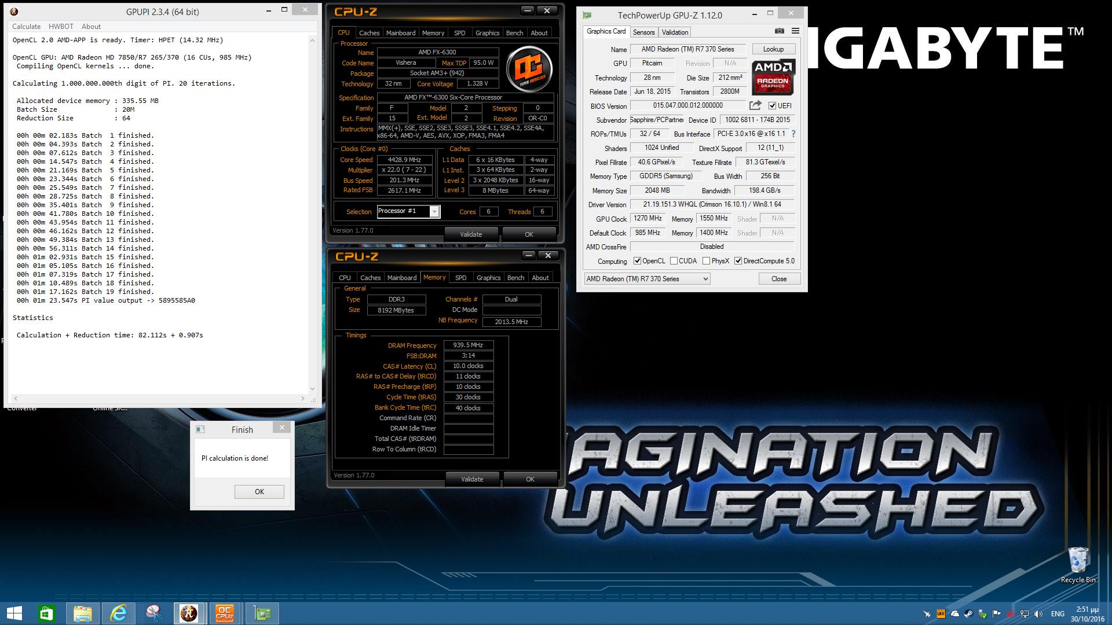Click the Close button in GPU-Z
Image resolution: width=1112 pixels, height=625 pixels.
point(779,279)
